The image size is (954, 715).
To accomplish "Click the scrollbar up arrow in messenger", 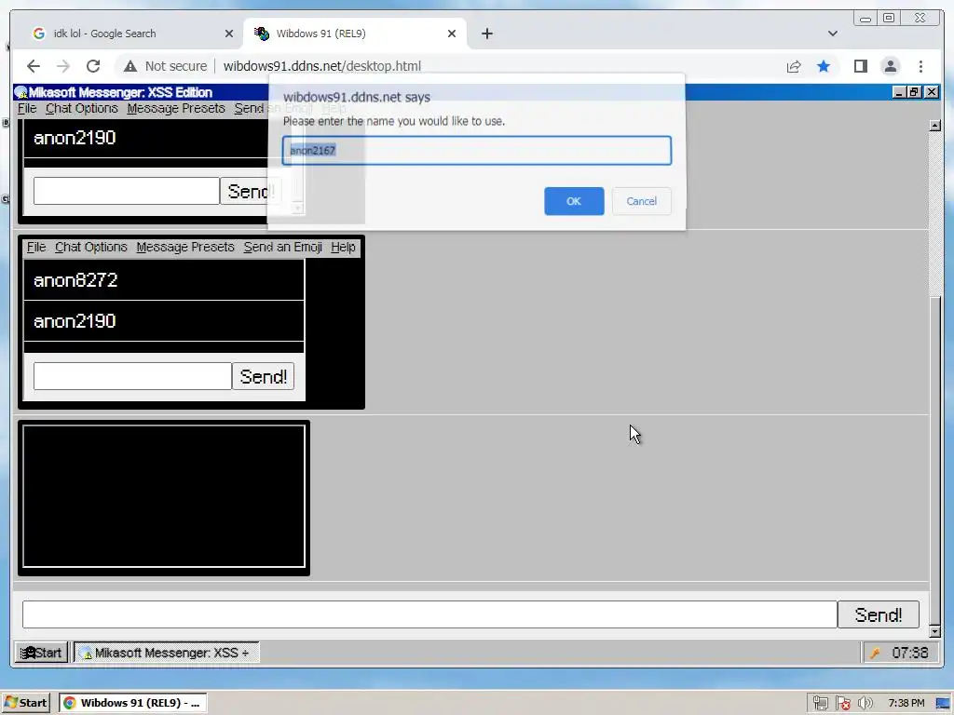I will pos(935,126).
